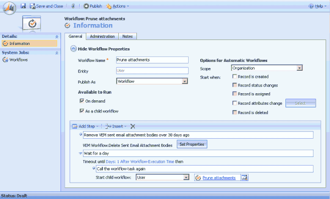330x199 pixels.
Task: Collapse the Hide Workflow Properties expander
Action: [x=73, y=49]
